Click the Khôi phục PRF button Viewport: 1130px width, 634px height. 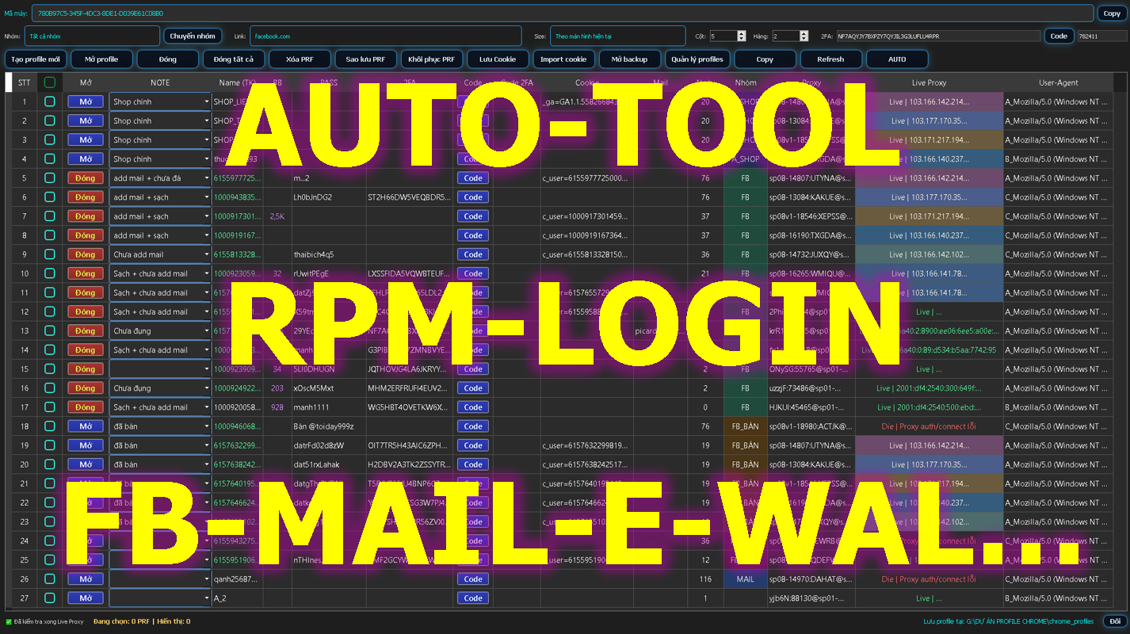pos(432,59)
